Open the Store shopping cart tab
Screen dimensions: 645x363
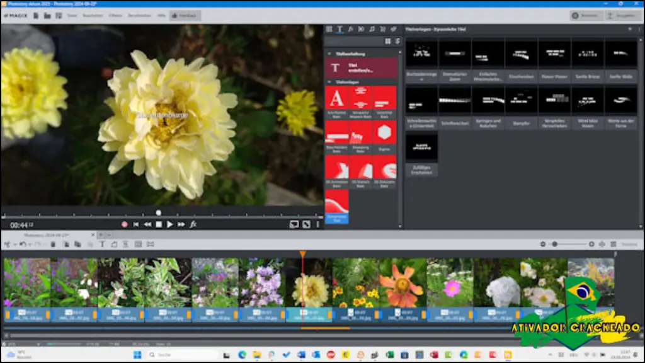[x=382, y=29]
